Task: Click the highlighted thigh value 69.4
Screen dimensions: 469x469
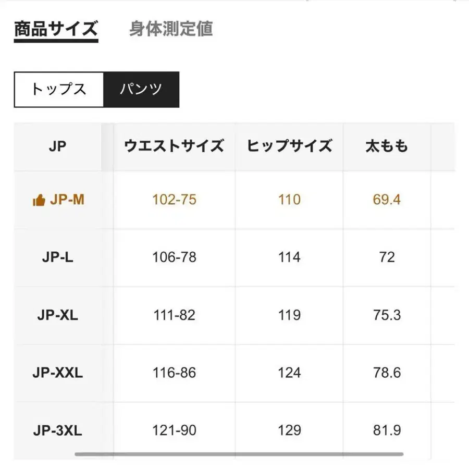Action: (x=386, y=199)
